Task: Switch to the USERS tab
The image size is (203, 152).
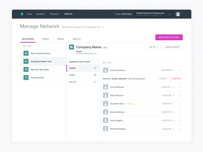Action: pyautogui.click(x=45, y=39)
